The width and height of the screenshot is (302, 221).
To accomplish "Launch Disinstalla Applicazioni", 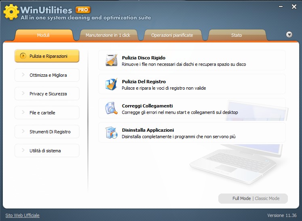I will tap(192, 133).
